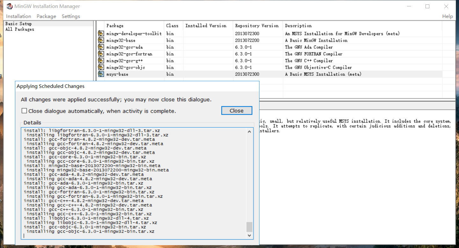Screen dimensions: 459x248
Task: Click the mingw32-gcc-fortran package status icon
Action: 101,54
